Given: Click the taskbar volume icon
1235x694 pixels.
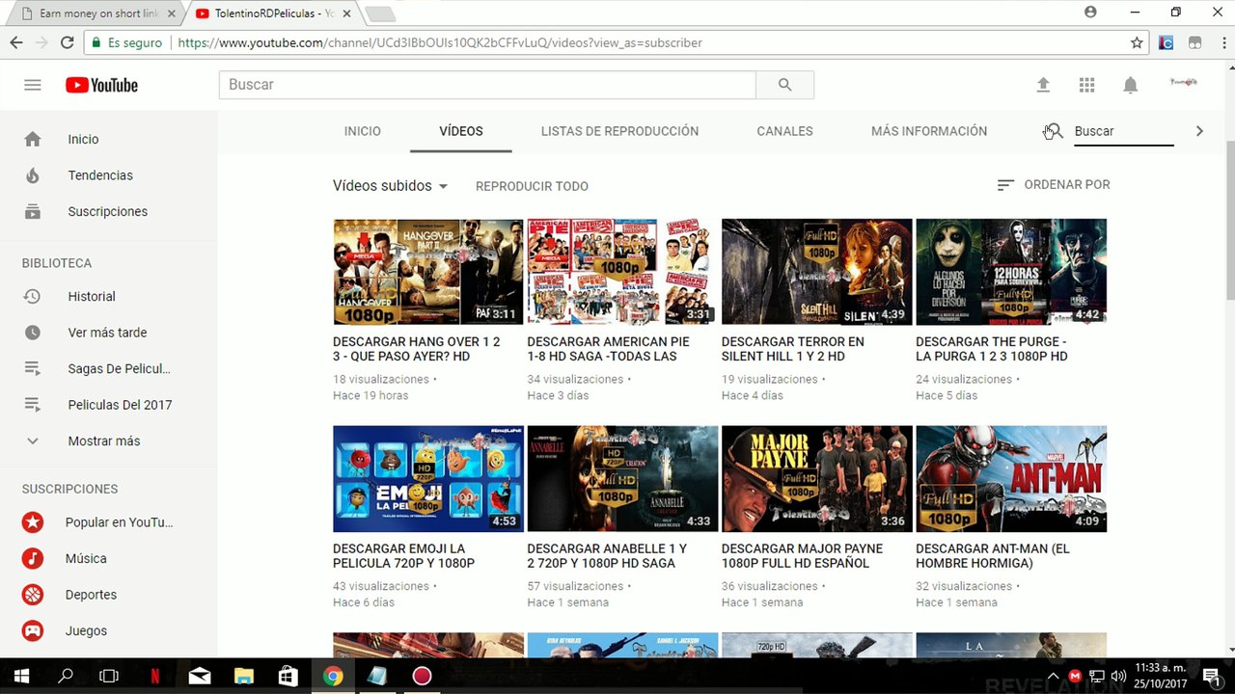Looking at the screenshot, I should click(x=1118, y=676).
